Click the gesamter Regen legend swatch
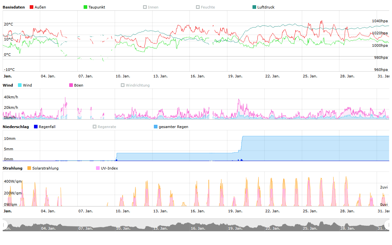 (x=155, y=127)
